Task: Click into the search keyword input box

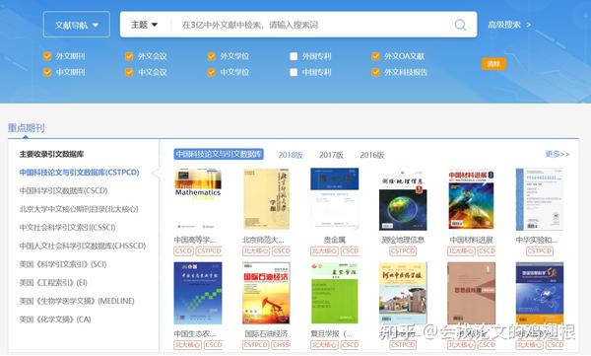Action: (x=313, y=25)
